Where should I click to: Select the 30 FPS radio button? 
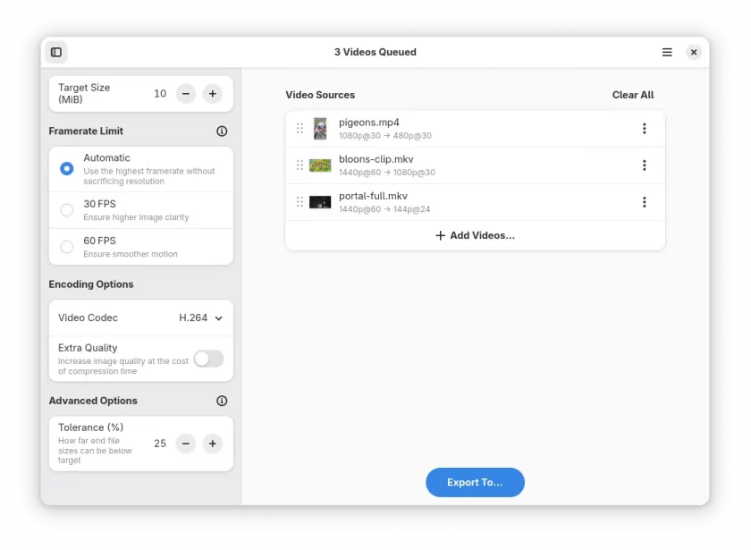[66, 210]
